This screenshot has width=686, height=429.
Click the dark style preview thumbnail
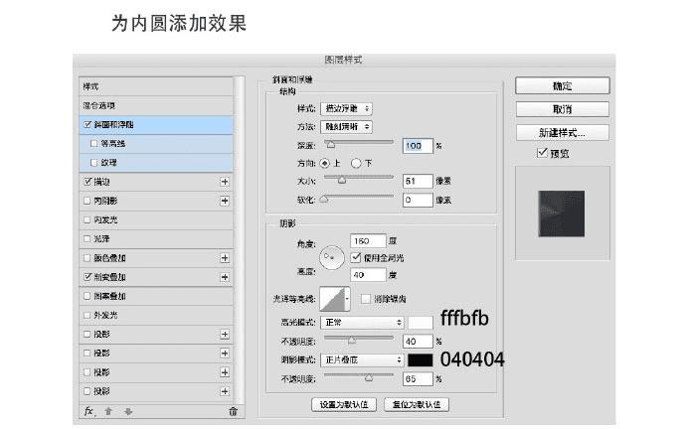coord(562,214)
